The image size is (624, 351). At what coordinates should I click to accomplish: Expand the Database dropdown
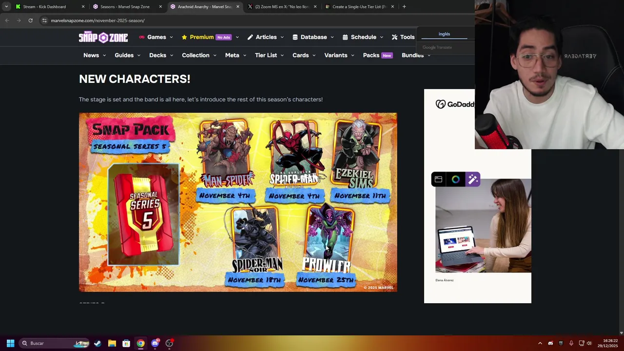tap(332, 37)
